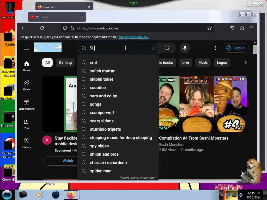
Task: Choose the 'skibidi toilet' suggestion
Action: [x=118, y=79]
